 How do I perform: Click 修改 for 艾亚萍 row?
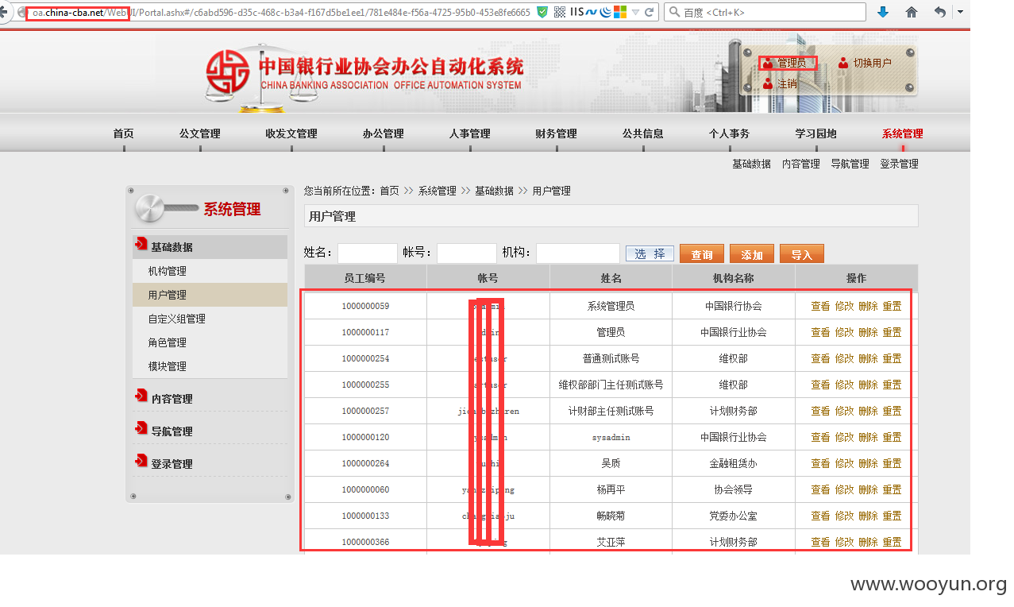tap(844, 542)
